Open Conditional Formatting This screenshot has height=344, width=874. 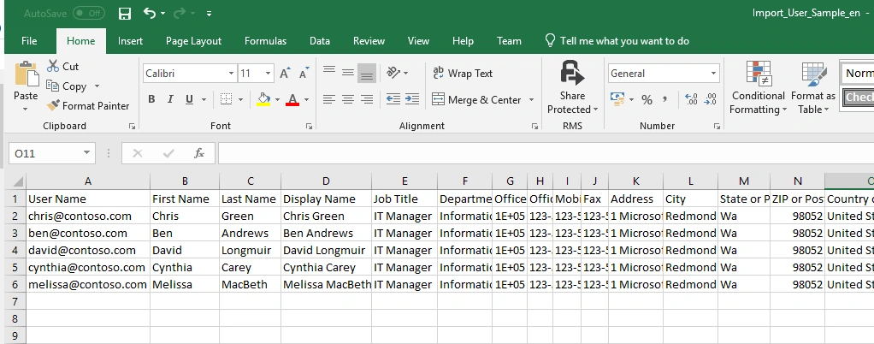[758, 87]
